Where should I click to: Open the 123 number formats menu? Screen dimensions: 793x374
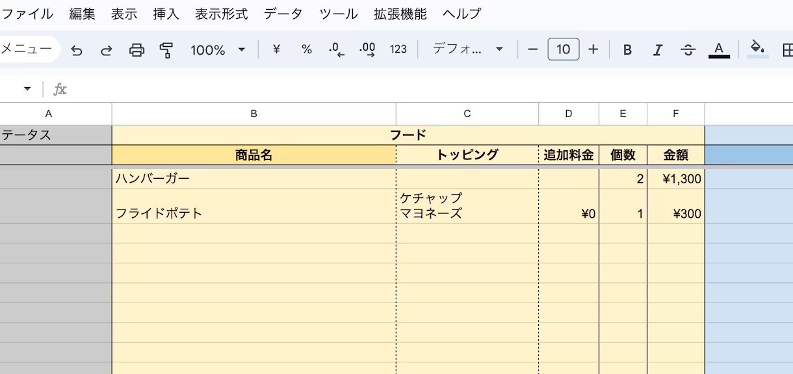[x=398, y=49]
